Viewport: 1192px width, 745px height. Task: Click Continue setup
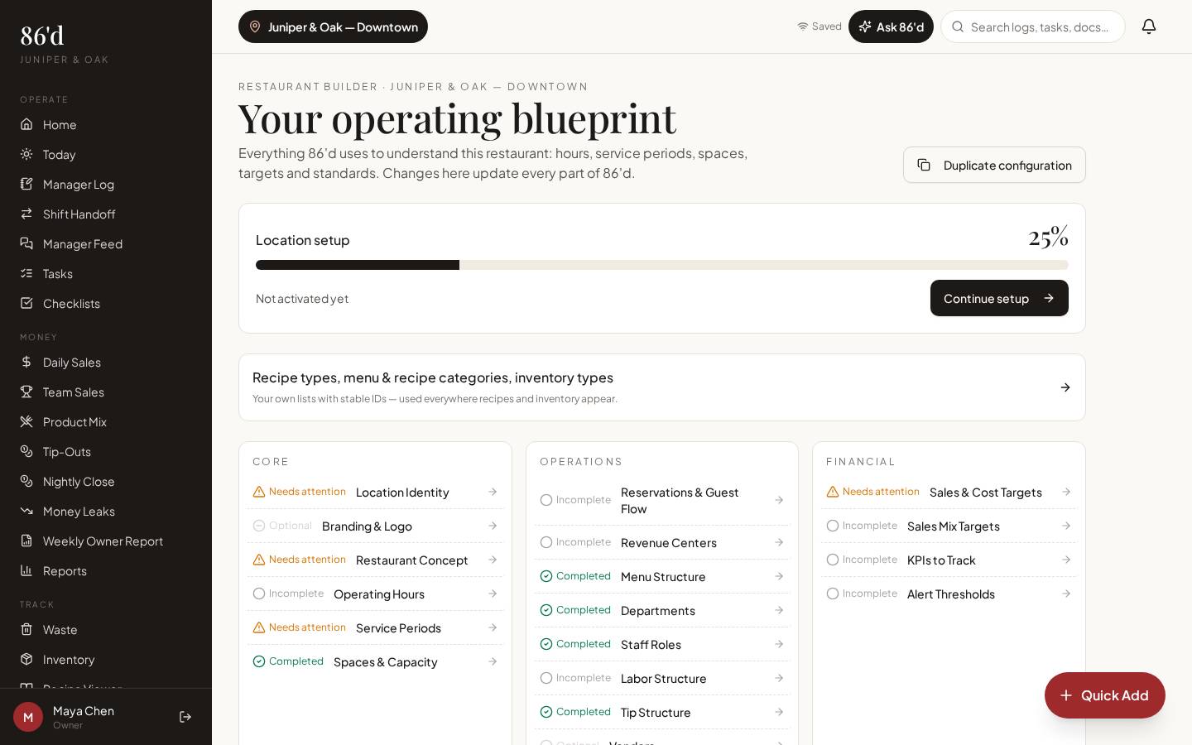coord(999,298)
